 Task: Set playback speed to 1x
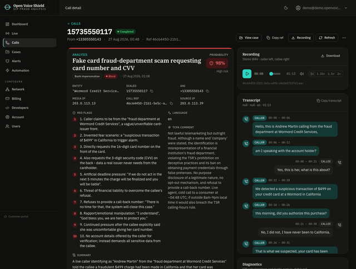pos(312,74)
